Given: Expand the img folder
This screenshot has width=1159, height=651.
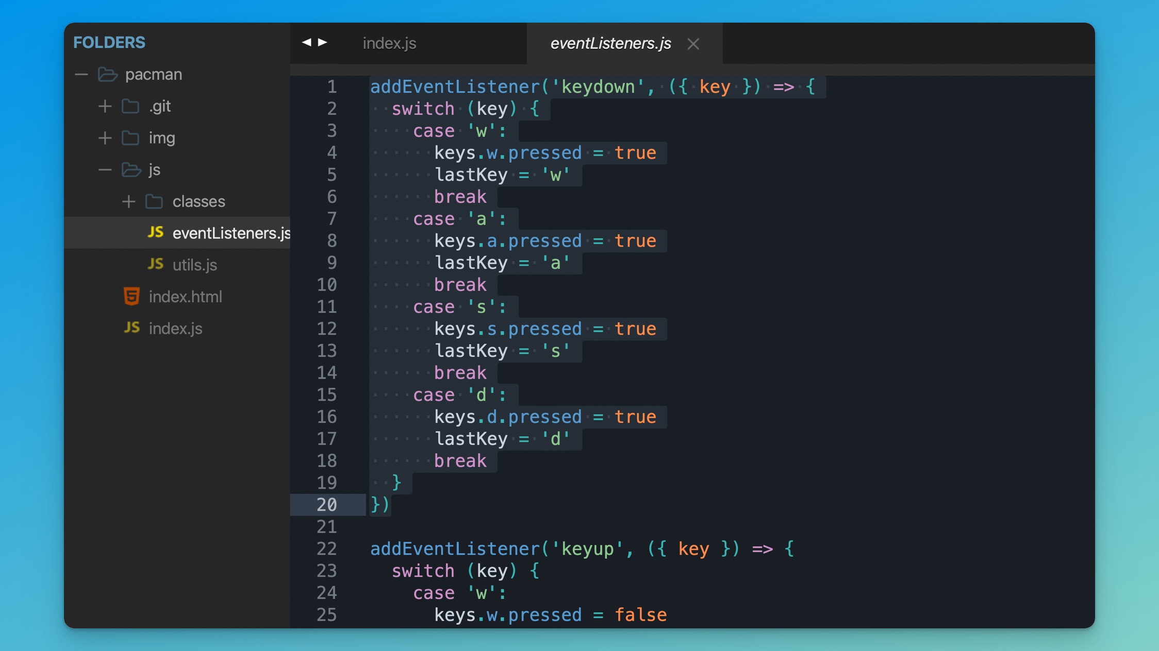Looking at the screenshot, I should 105,138.
